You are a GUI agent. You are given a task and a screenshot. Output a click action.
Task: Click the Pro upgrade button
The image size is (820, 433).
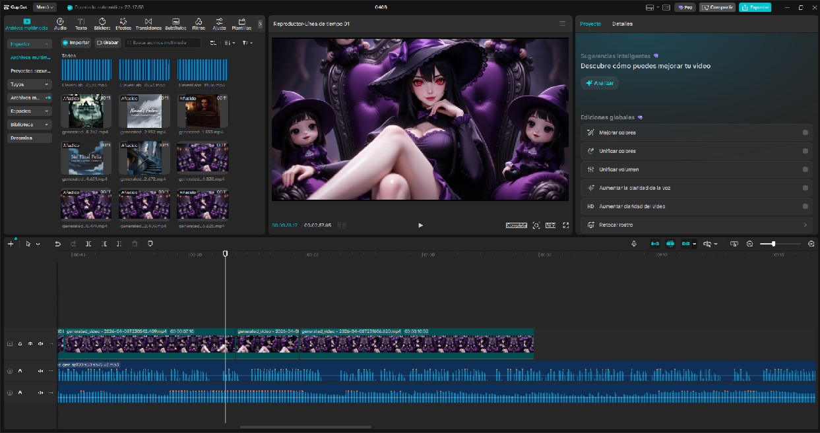(x=685, y=7)
